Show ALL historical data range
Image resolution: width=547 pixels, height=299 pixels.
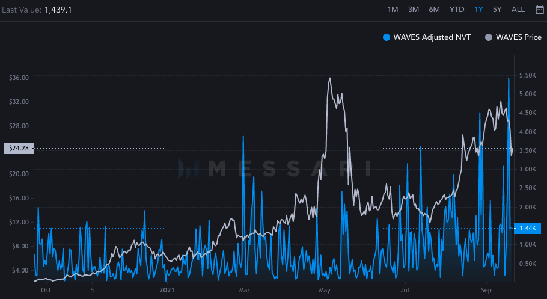coord(518,10)
